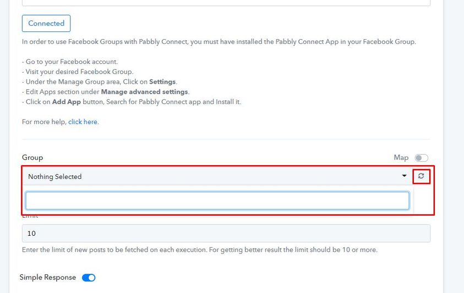Click the caret arrow in Group dropdown

(x=404, y=176)
